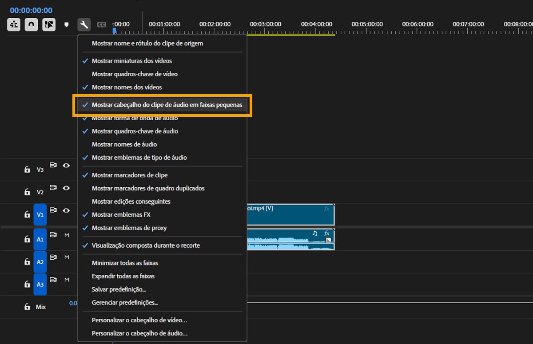
Task: Toggle track lock for V2
Action: pos(27,192)
